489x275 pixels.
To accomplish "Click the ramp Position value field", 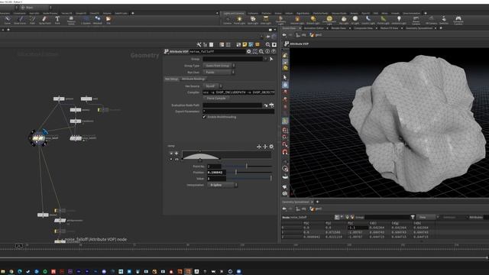I will [216, 172].
